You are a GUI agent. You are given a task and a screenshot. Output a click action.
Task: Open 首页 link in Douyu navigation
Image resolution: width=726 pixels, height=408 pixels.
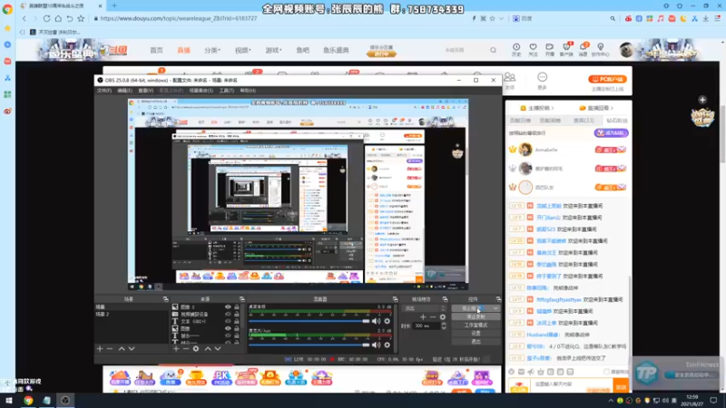[156, 50]
